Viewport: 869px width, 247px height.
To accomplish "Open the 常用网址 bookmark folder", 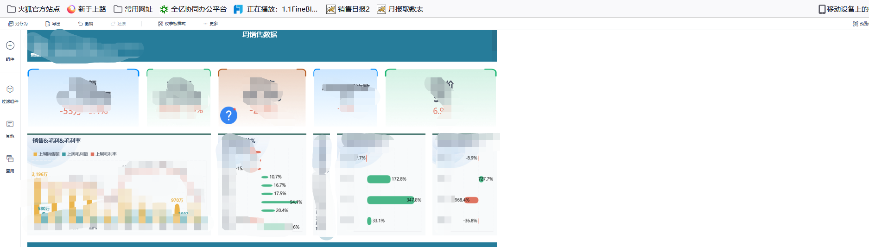I will click(133, 9).
